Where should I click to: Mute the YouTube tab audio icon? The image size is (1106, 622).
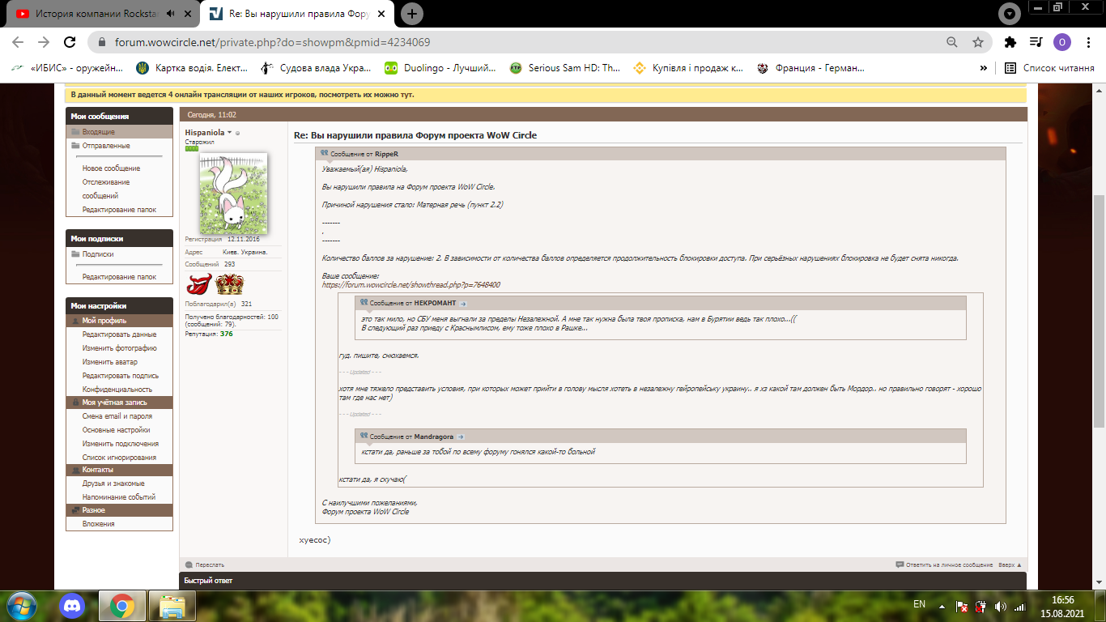[x=171, y=14]
